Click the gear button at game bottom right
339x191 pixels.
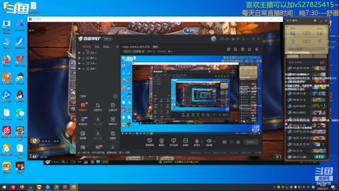[278, 157]
